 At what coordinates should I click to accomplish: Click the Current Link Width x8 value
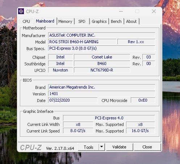(x=78, y=124)
